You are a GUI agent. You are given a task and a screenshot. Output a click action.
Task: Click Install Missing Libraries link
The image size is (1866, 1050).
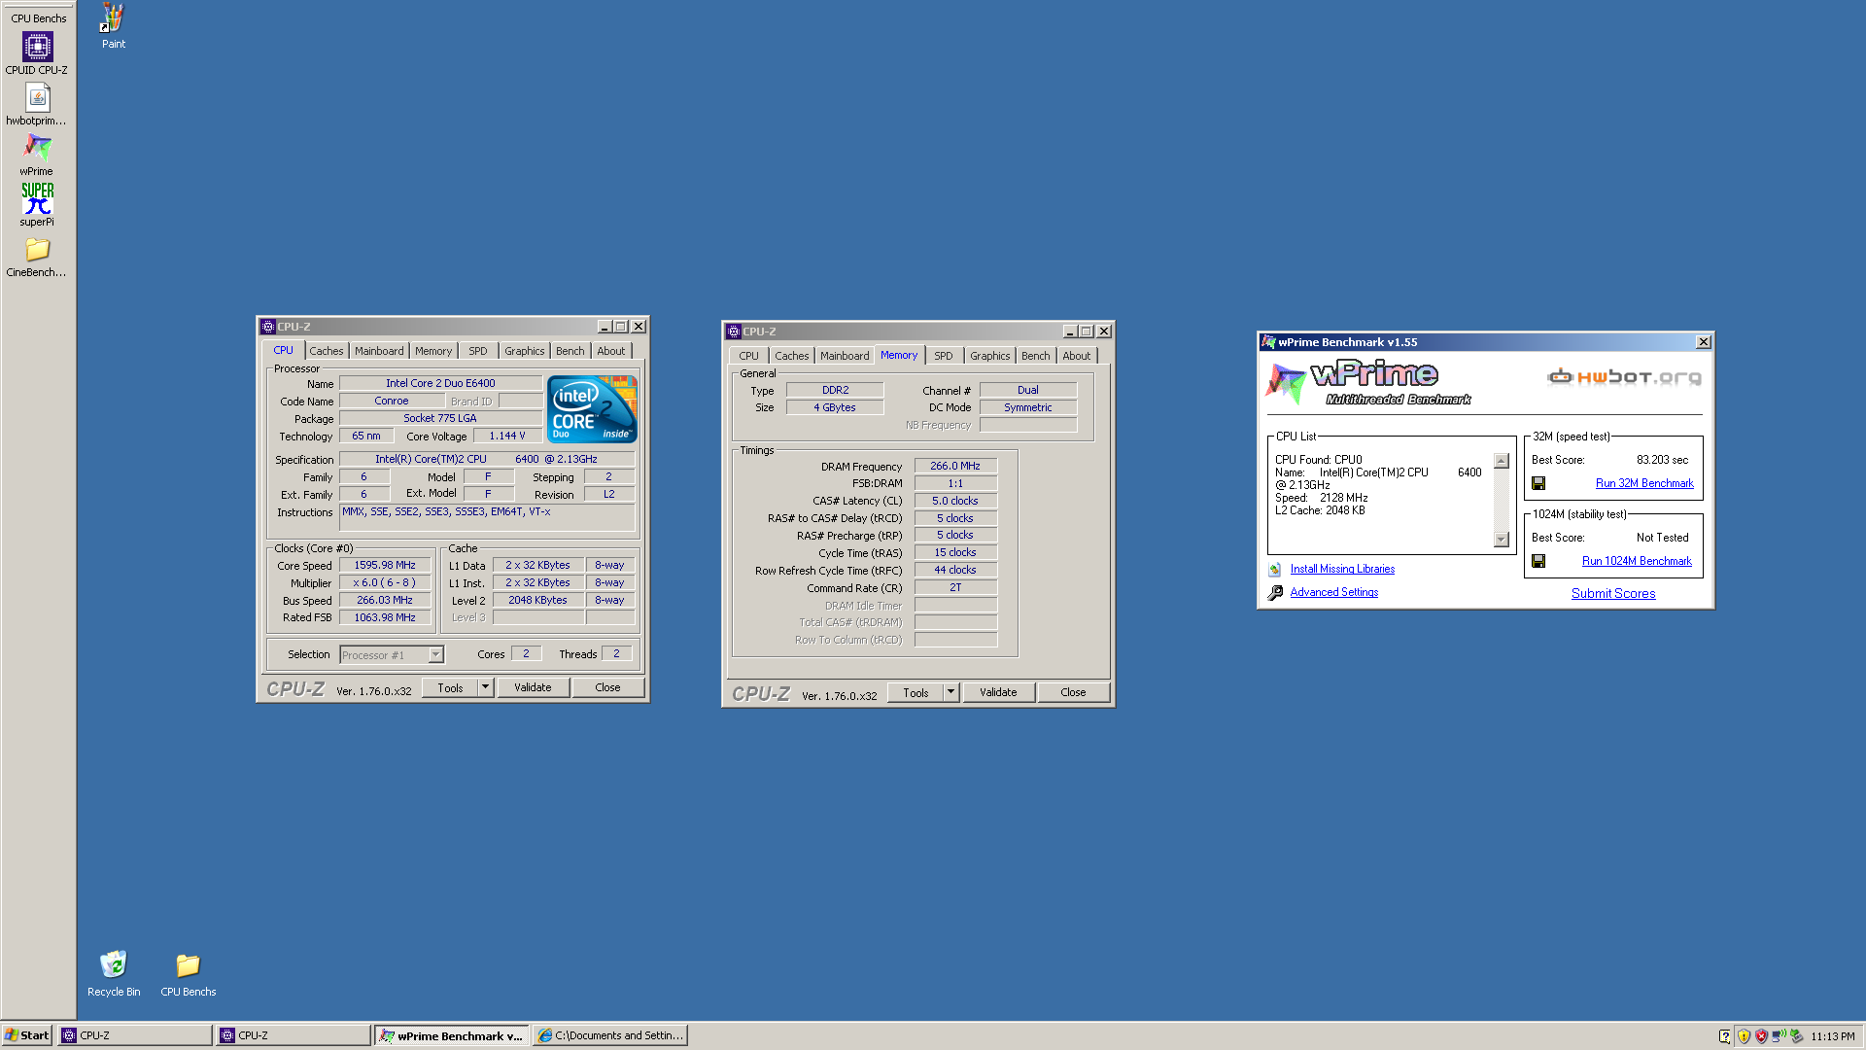click(x=1342, y=569)
